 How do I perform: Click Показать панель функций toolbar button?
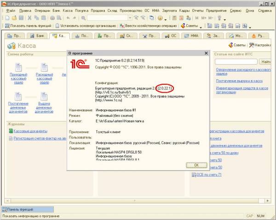tap(28, 26)
